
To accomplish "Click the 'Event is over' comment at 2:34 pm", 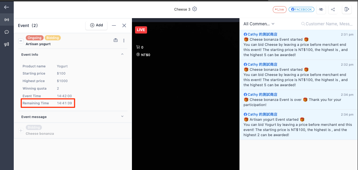I will (299, 100).
